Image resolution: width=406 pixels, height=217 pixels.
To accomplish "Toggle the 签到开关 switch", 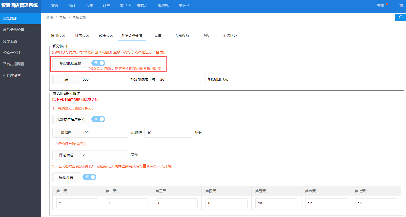I will pyautogui.click(x=89, y=177).
